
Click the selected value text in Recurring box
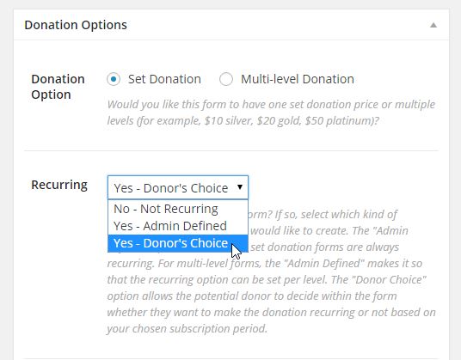171,188
